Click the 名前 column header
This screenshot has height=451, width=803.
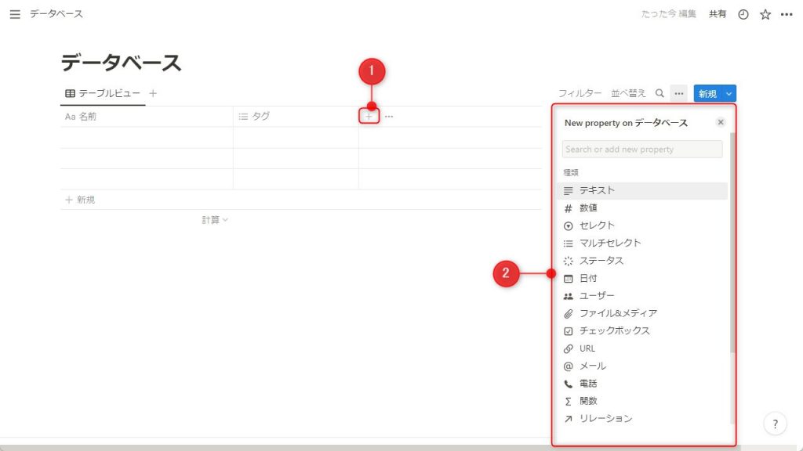pos(147,117)
